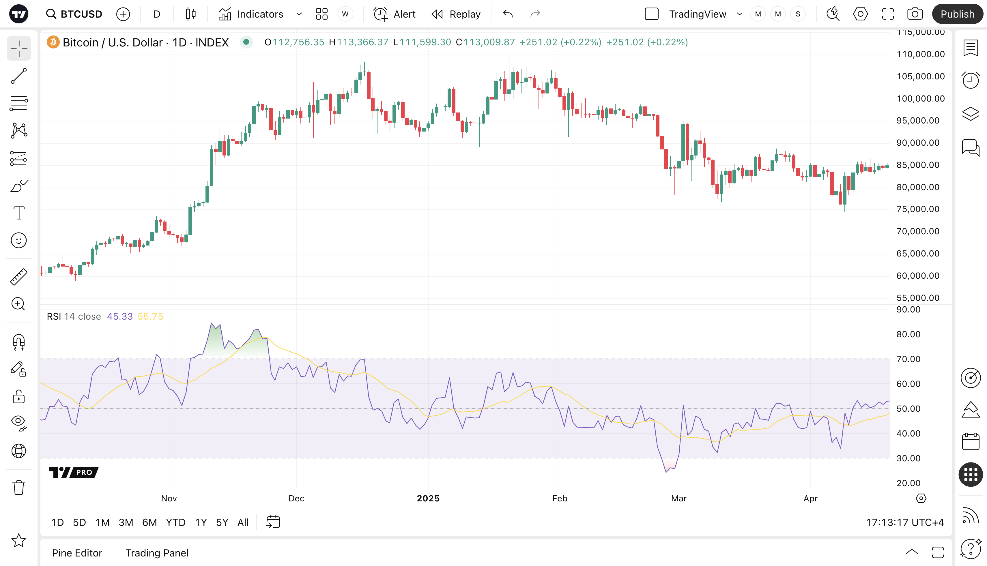The height and width of the screenshot is (566, 987).
Task: Take a chart snapshot with camera icon
Action: tap(915, 14)
